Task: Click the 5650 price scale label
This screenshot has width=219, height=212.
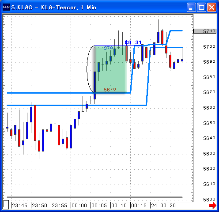Action: tap(209, 123)
